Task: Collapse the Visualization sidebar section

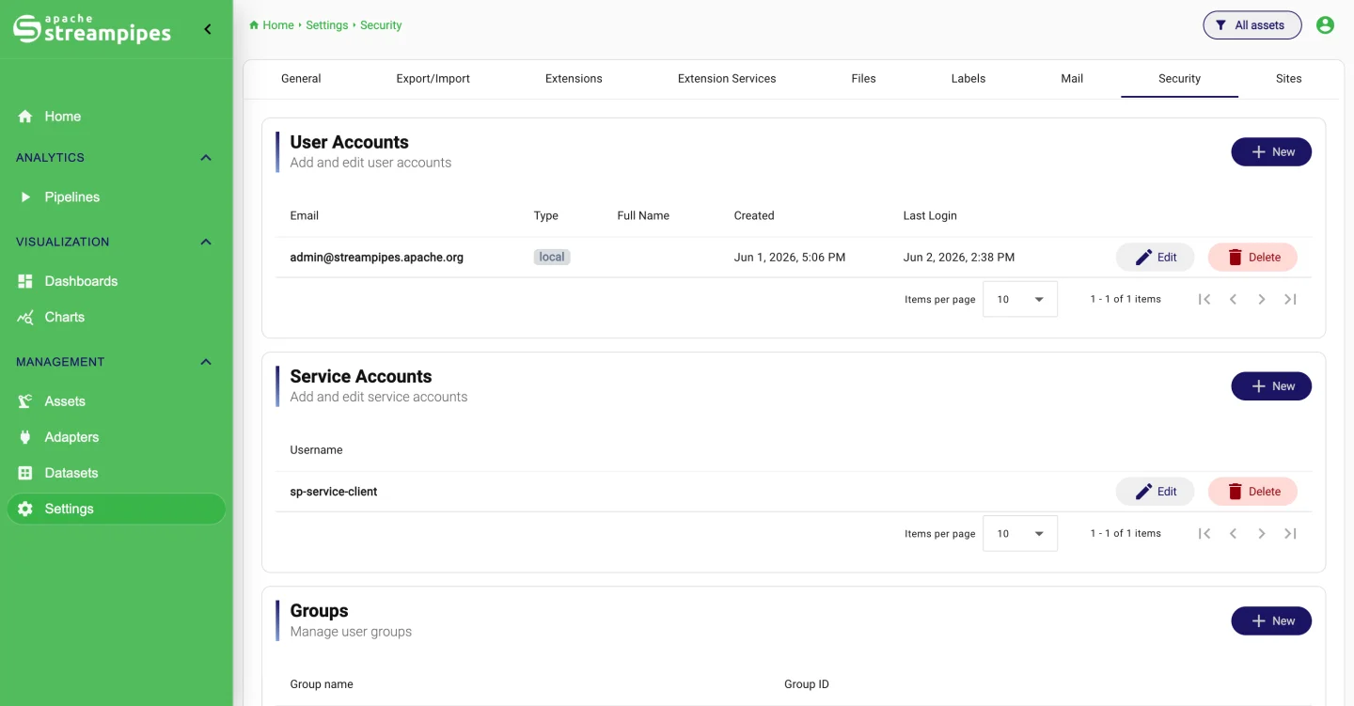Action: [x=206, y=243]
